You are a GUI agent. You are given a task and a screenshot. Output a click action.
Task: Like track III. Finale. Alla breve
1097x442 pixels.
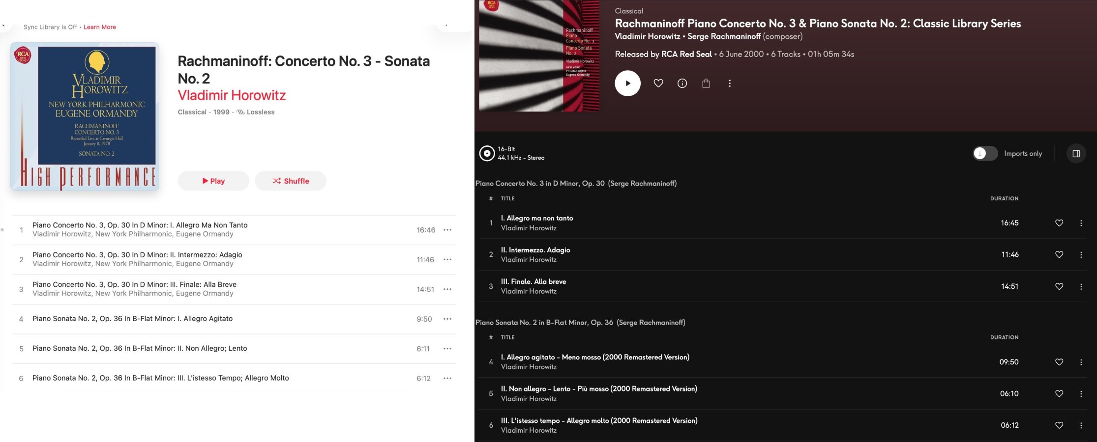click(1059, 286)
